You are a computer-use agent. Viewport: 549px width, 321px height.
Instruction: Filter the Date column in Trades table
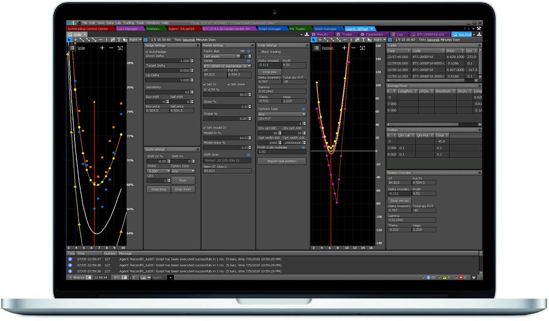coord(408,51)
